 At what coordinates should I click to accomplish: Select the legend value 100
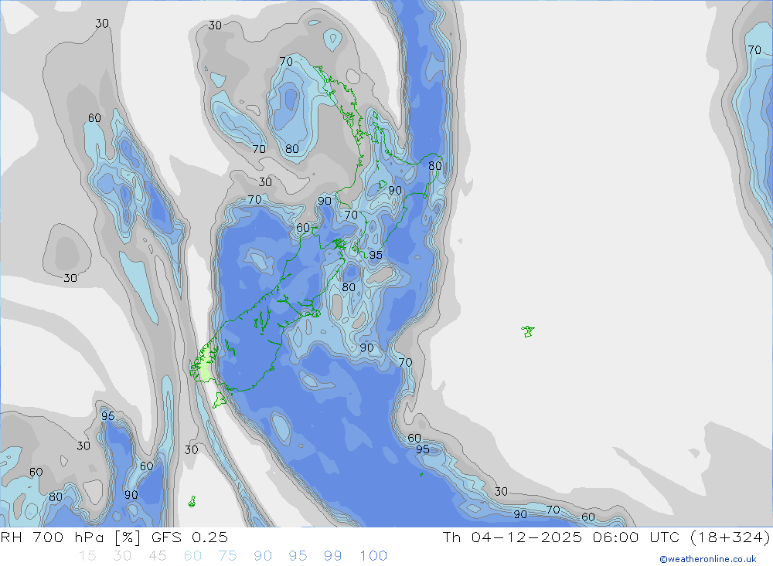(373, 556)
